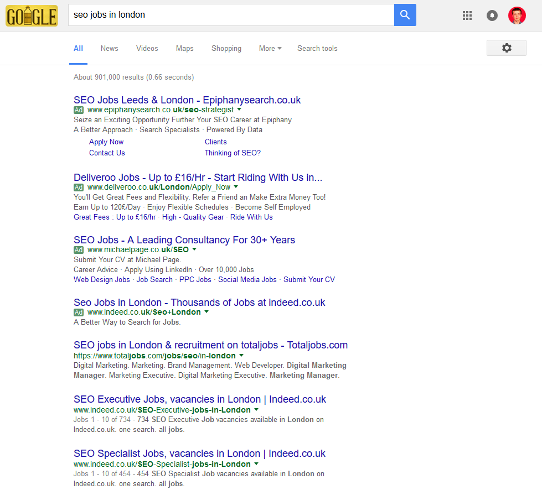This screenshot has width=542, height=495.
Task: Click the Google doodle logo
Action: point(32,16)
